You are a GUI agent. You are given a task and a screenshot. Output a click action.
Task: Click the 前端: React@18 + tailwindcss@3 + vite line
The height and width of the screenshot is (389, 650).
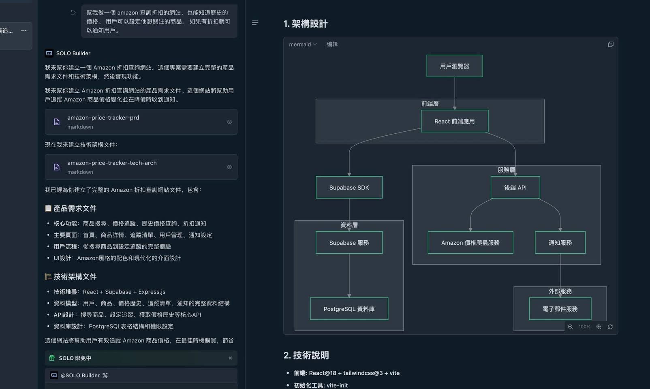click(x=347, y=373)
